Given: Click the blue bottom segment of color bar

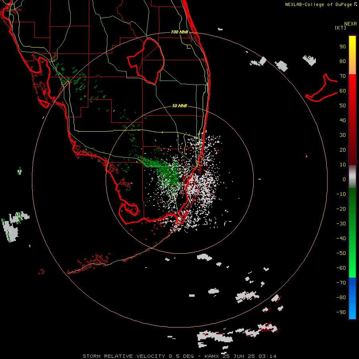Looking at the screenshot, I should (352, 298).
